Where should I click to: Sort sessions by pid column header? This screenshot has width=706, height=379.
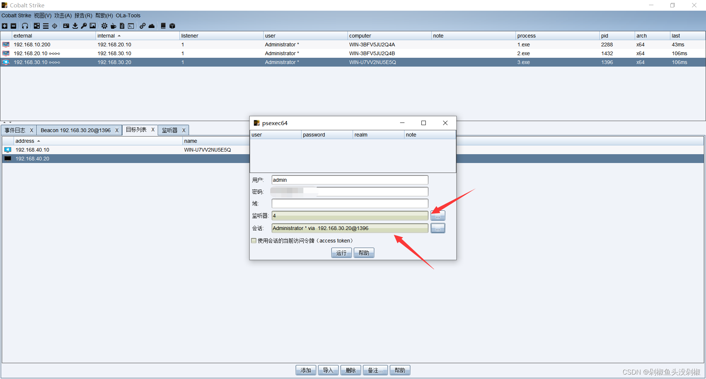617,36
